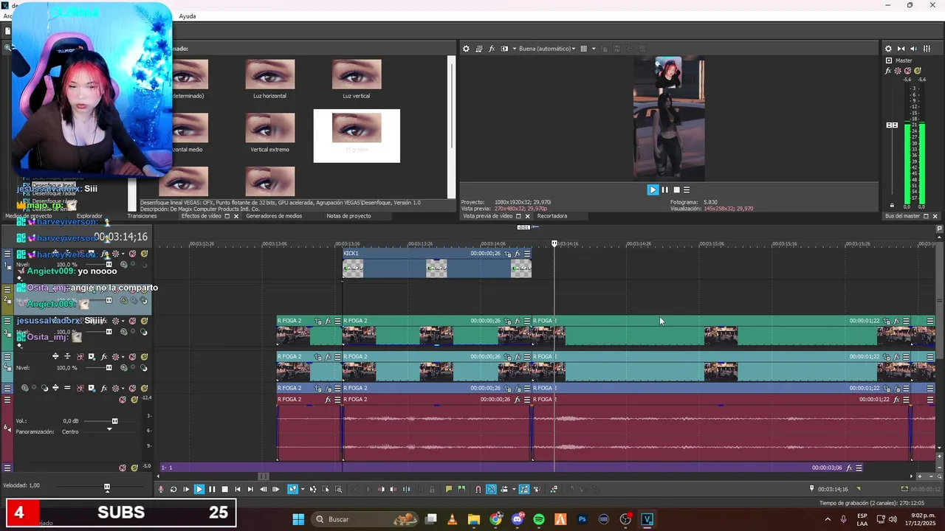Open edit tool options dropdown arrow
The image size is (945, 531).
302,489
